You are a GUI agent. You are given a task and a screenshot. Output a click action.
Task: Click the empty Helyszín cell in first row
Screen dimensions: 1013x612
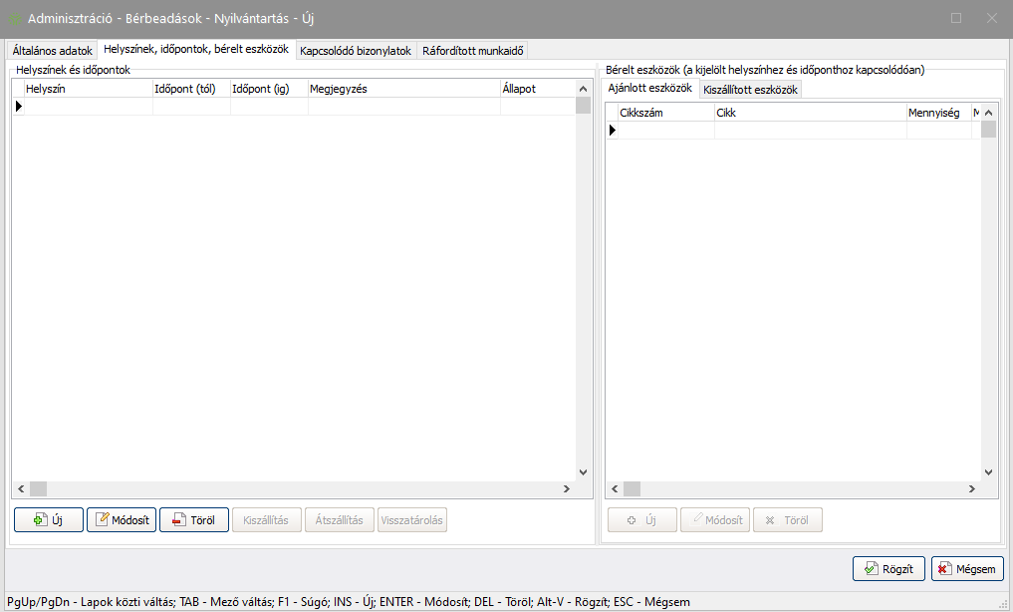[88, 106]
